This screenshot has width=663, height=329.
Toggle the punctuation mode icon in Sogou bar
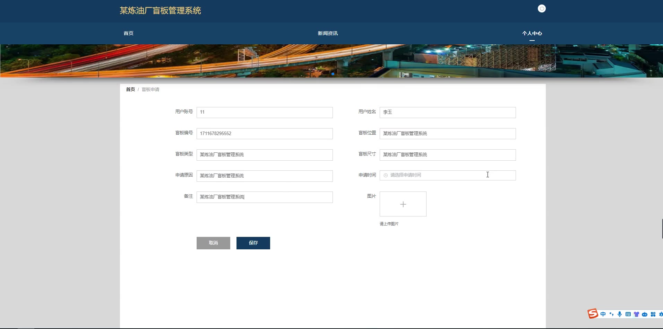[611, 314]
